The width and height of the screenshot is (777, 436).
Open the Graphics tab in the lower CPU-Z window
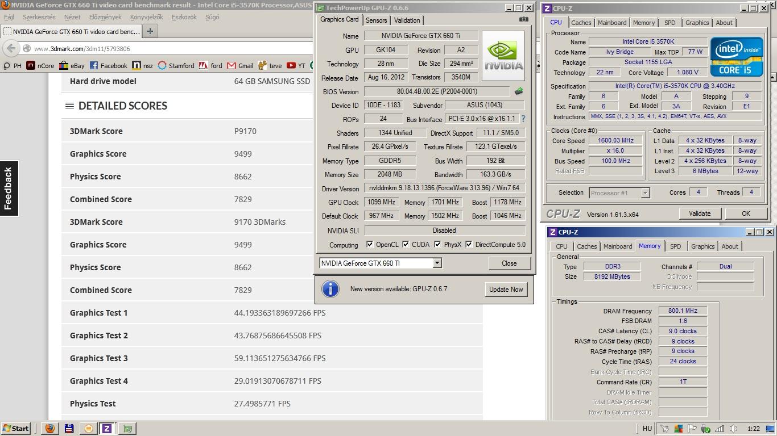[x=702, y=246]
